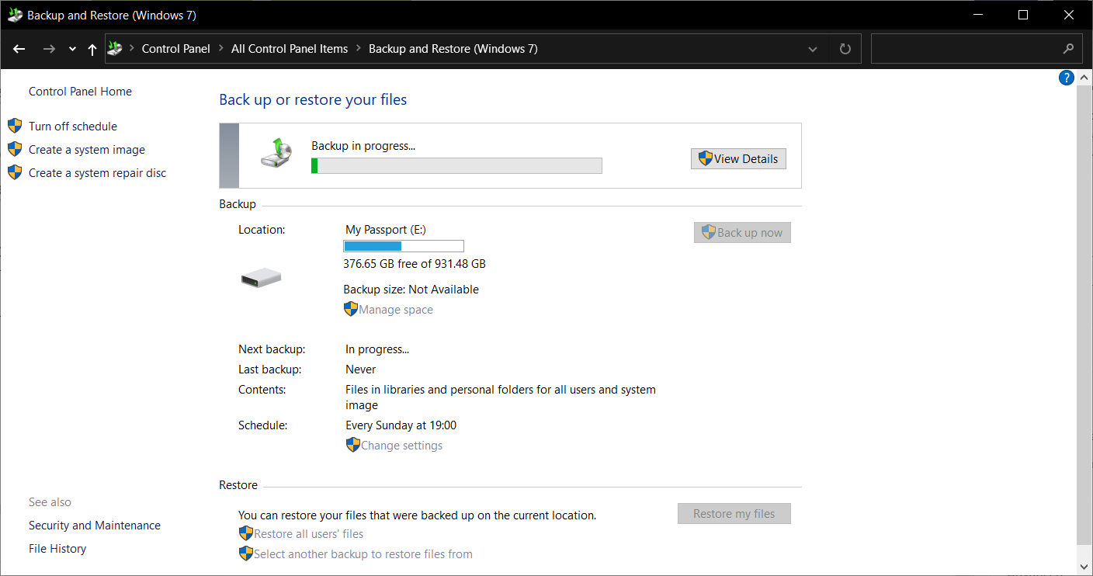This screenshot has width=1093, height=576.
Task: Click the View Details button
Action: coord(738,158)
